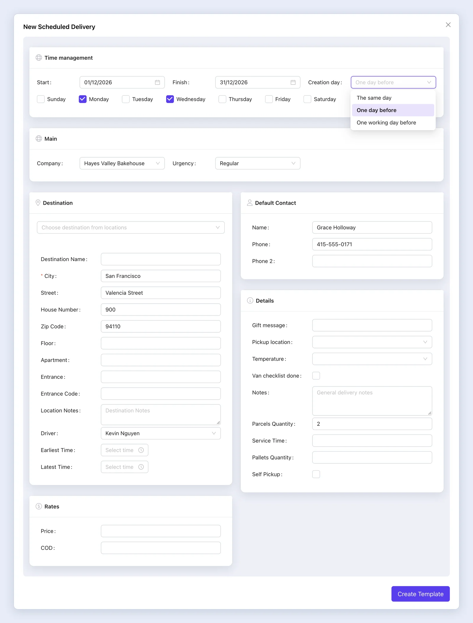
Task: Click the person icon beside Default Contact
Action: pos(250,203)
